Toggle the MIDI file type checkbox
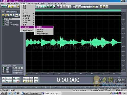This screenshot has width=127, height=95. coord(3,70)
